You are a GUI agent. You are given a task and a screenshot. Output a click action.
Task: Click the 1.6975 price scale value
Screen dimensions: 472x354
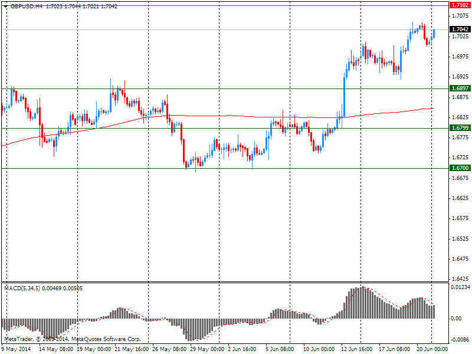[x=461, y=56]
